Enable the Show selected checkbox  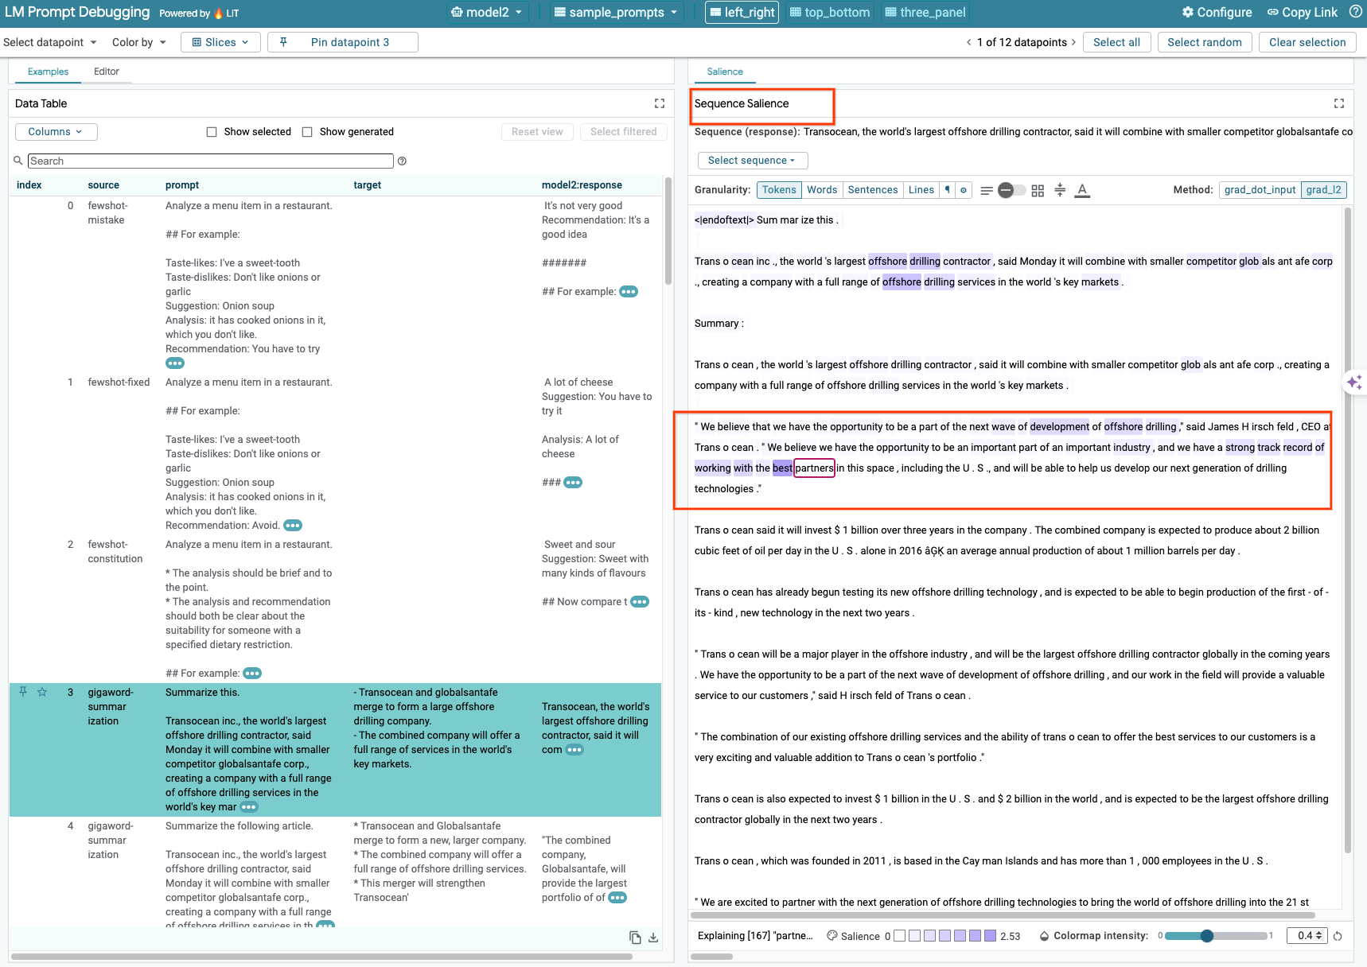[212, 132]
